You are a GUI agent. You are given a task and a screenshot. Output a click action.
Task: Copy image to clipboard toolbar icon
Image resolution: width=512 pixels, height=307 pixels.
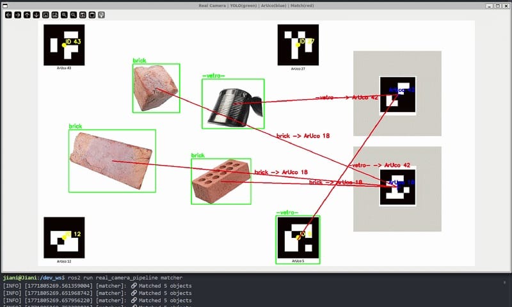(92, 14)
